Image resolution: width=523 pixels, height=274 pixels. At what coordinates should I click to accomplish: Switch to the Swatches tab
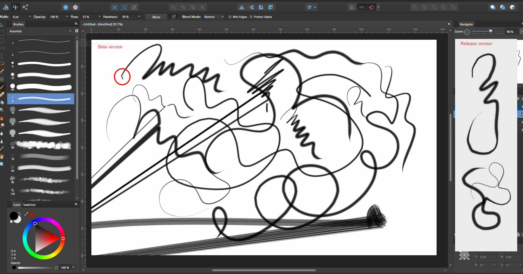pyautogui.click(x=29, y=205)
